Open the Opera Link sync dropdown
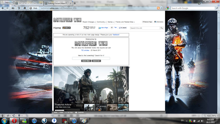The image size is (220, 124). click(x=9, y=116)
